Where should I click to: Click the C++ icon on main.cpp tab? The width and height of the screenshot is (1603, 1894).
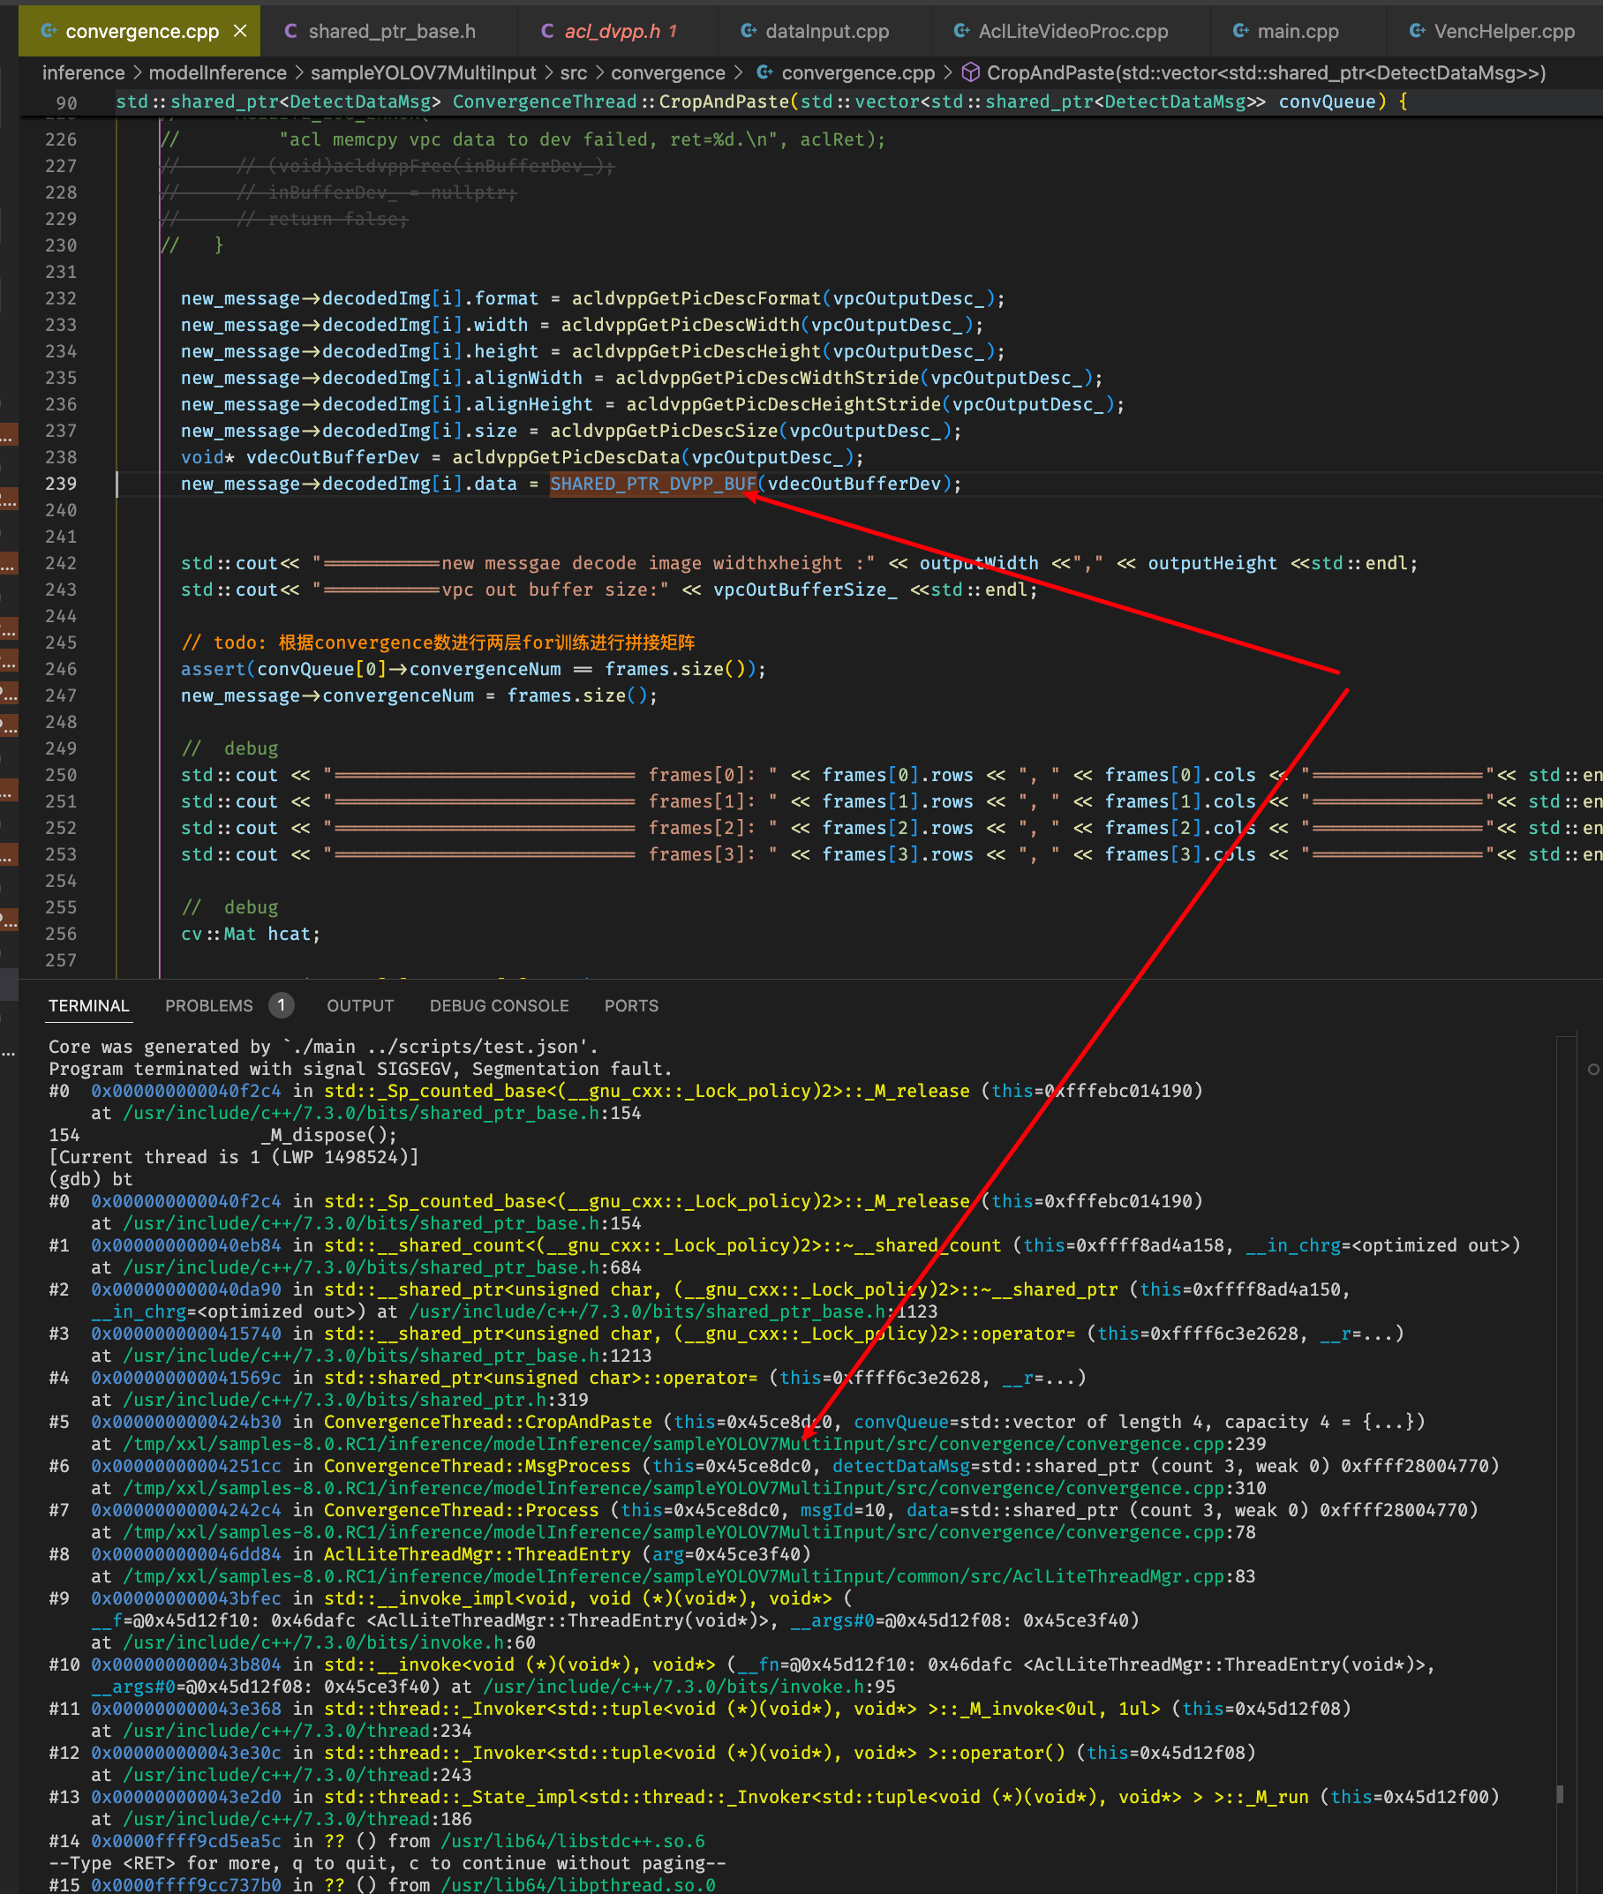pyautogui.click(x=1240, y=31)
